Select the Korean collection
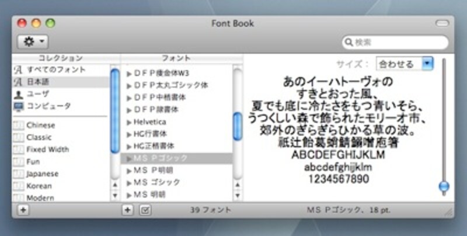 coord(61,186)
